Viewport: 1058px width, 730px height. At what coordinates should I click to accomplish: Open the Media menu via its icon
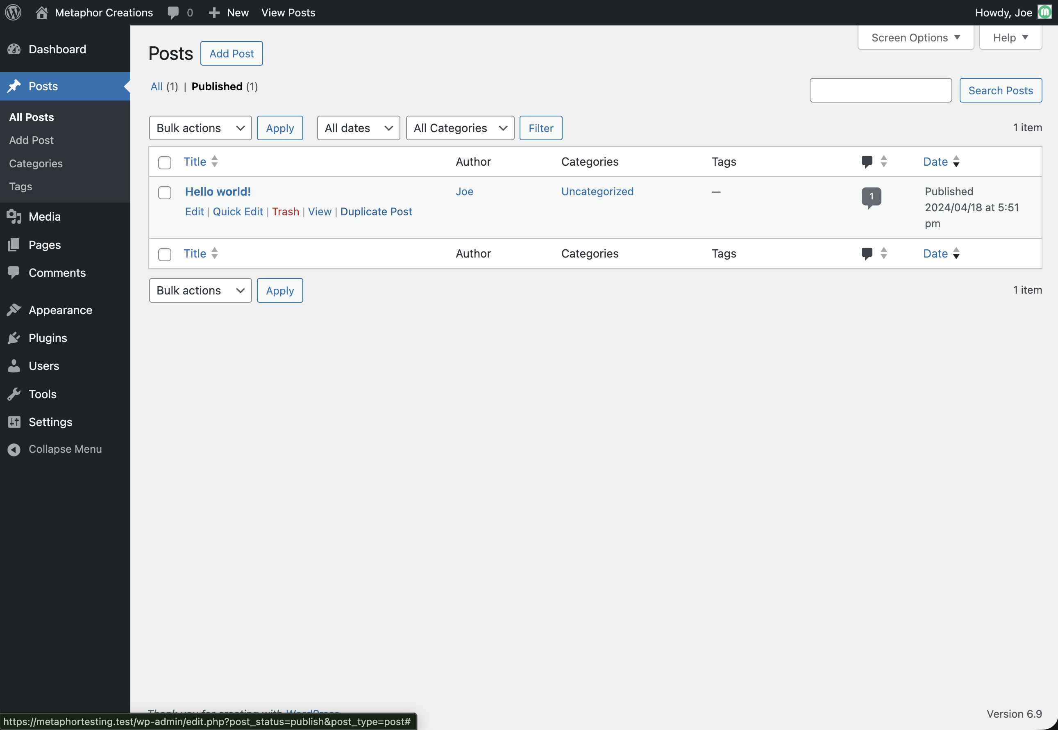pos(14,217)
